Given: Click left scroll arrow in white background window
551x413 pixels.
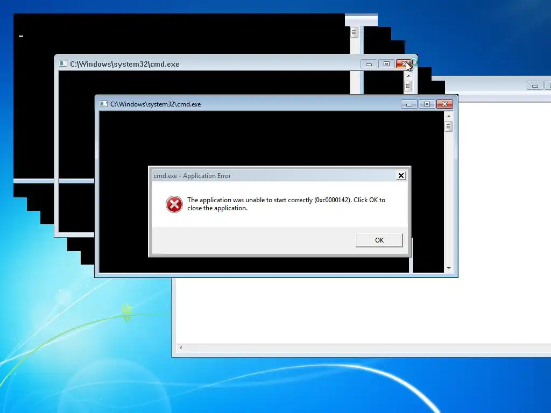Looking at the screenshot, I should point(181,347).
